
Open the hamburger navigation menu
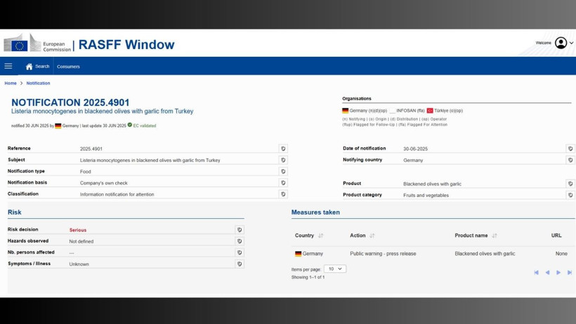click(8, 66)
